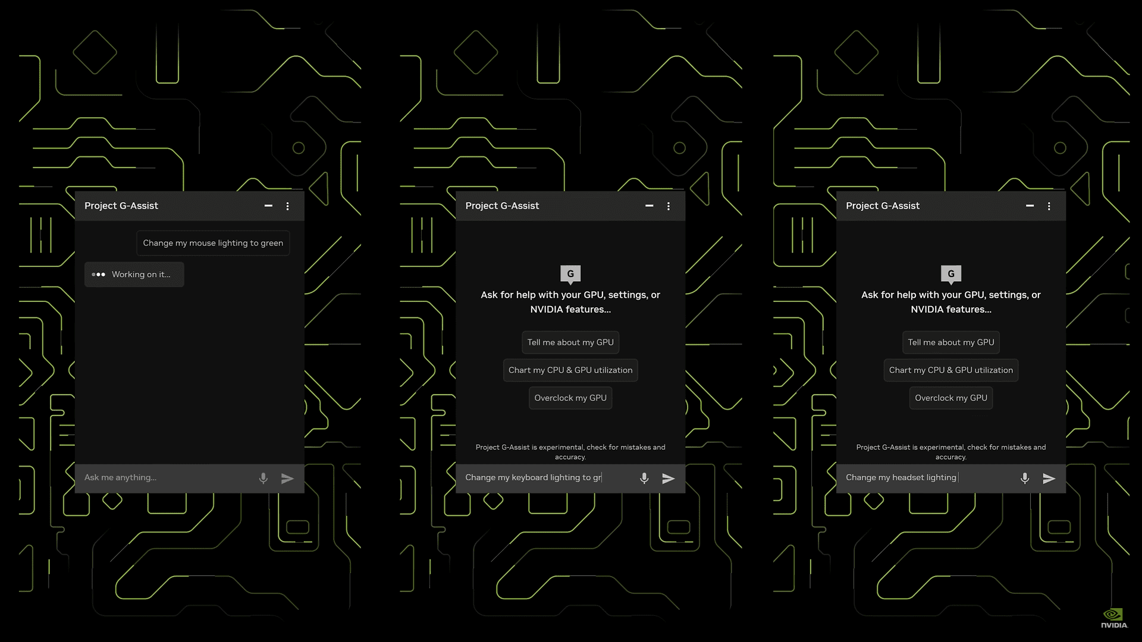Image resolution: width=1142 pixels, height=642 pixels.
Task: Click the 'Working on it...' status bubble
Action: point(134,274)
